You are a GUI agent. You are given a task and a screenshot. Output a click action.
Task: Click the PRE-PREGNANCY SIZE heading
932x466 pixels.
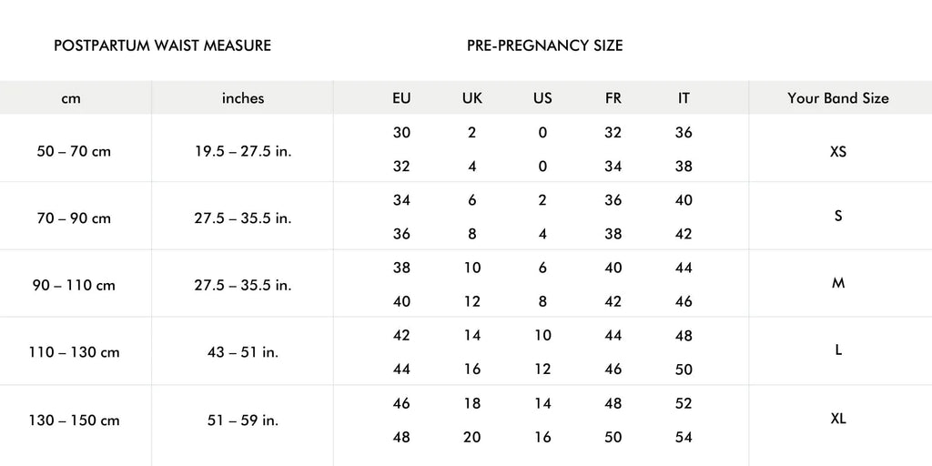[544, 46]
